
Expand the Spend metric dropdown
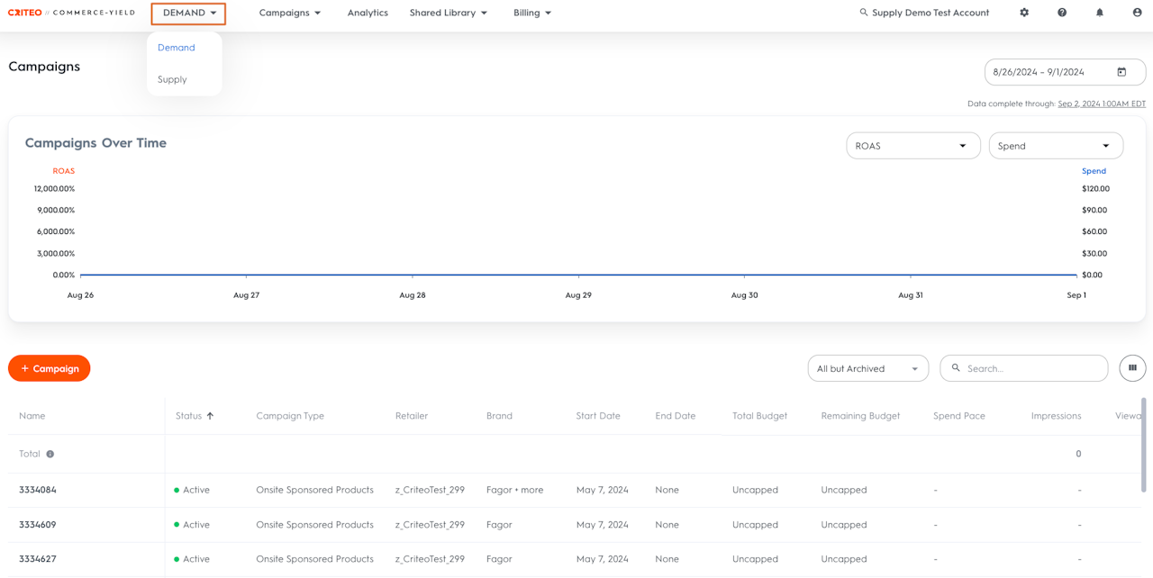pos(1056,146)
